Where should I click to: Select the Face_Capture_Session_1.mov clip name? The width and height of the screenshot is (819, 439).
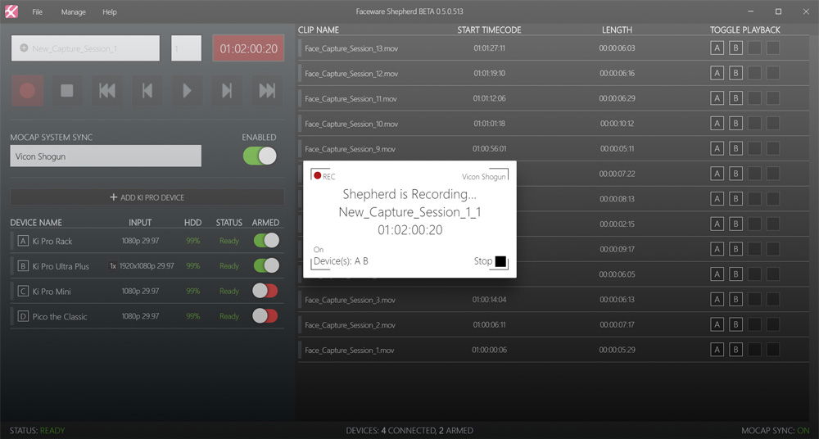350,351
